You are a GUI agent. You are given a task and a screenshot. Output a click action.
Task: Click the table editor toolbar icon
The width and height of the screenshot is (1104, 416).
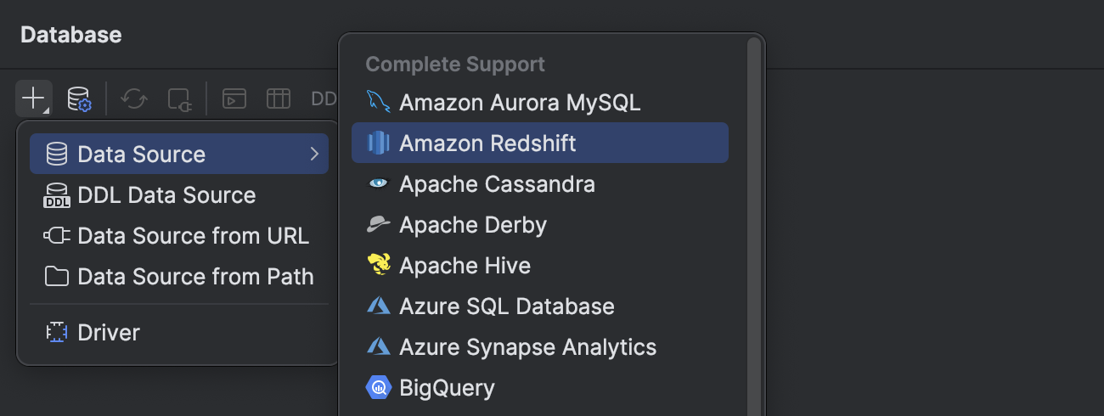tap(279, 98)
